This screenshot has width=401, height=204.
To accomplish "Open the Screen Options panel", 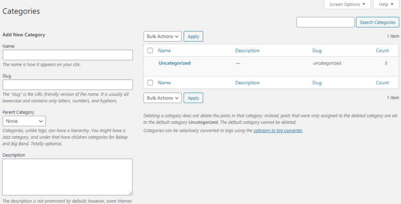I will (x=347, y=4).
